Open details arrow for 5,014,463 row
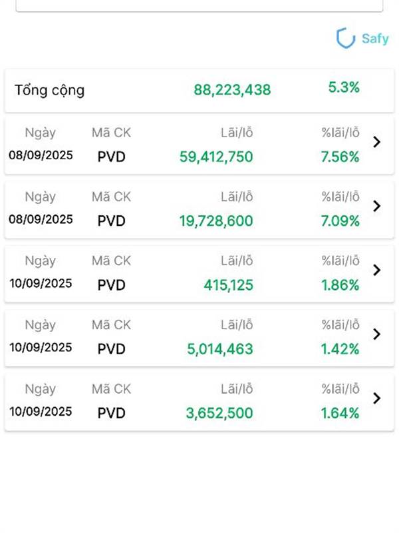The width and height of the screenshot is (399, 533). click(x=376, y=334)
